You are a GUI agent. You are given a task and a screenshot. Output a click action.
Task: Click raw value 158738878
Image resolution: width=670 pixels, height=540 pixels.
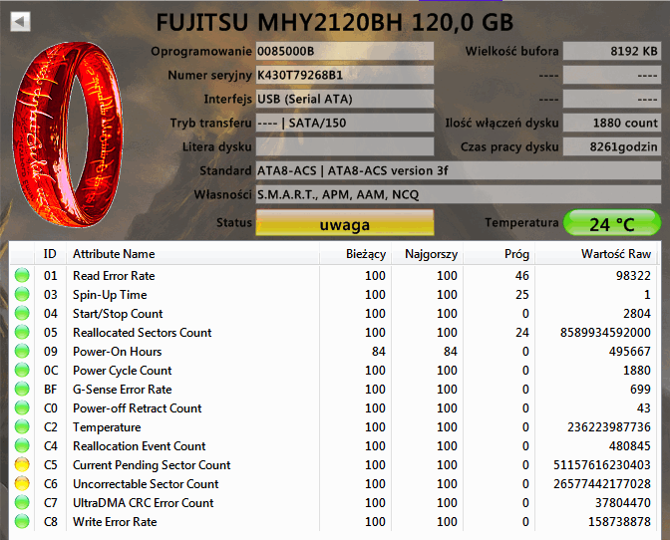[619, 522]
